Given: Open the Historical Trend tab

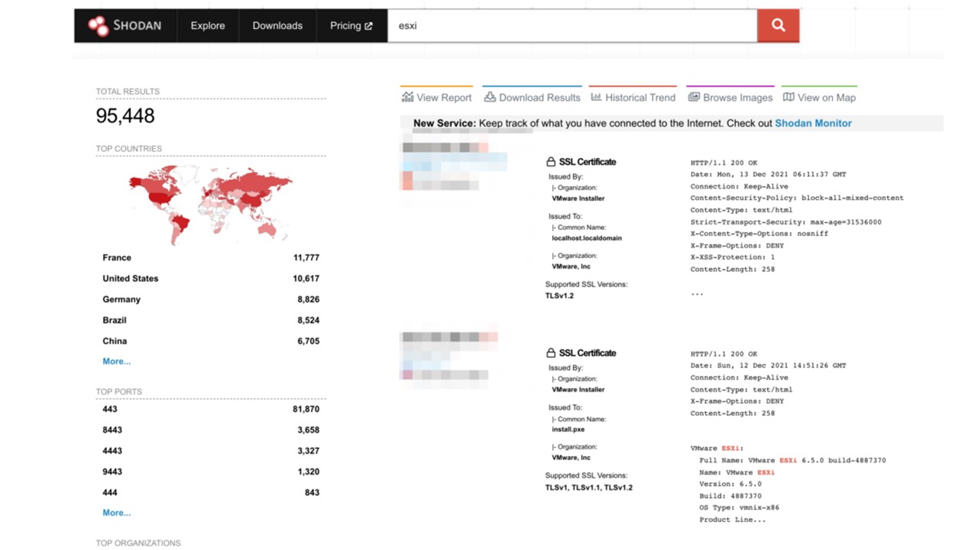Looking at the screenshot, I should (x=633, y=96).
